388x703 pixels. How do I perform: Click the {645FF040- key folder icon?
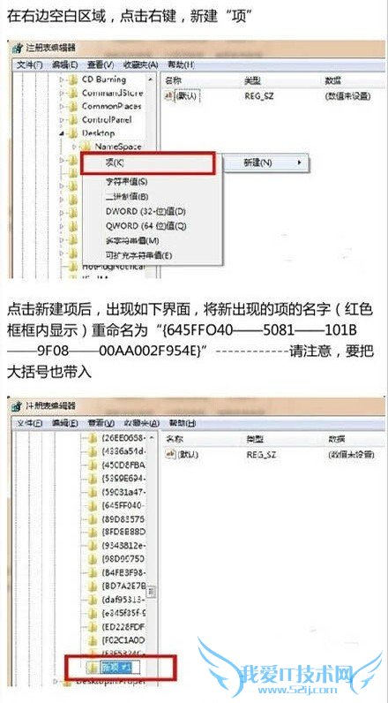[x=93, y=506]
